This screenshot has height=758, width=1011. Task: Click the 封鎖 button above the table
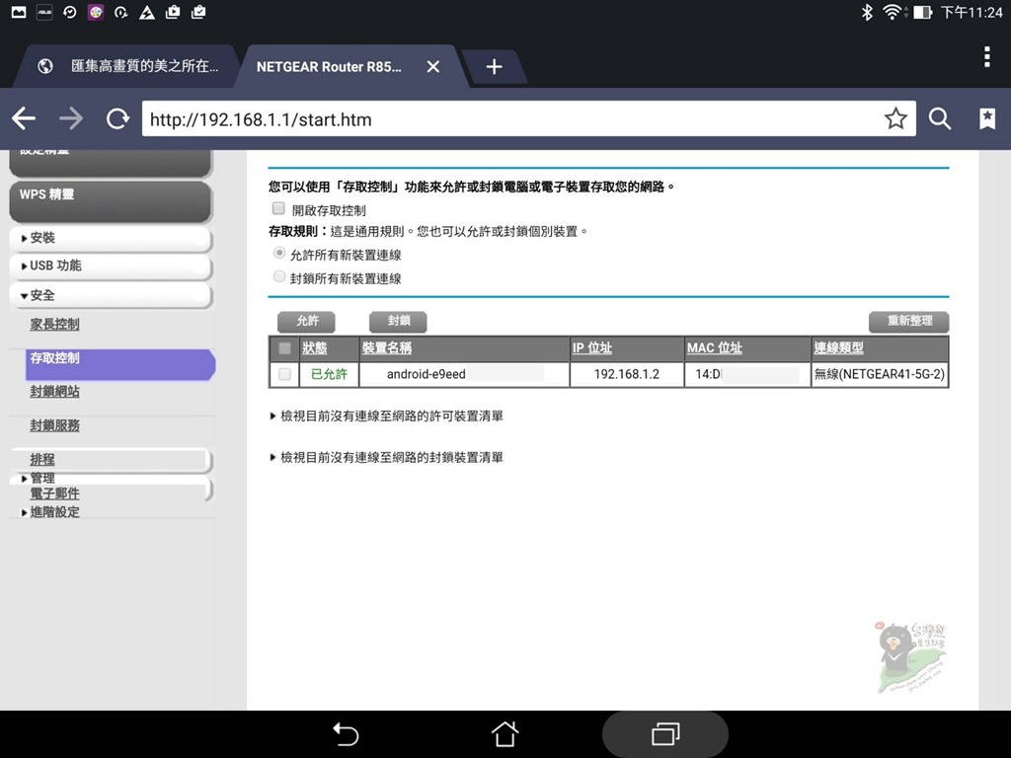click(x=399, y=321)
